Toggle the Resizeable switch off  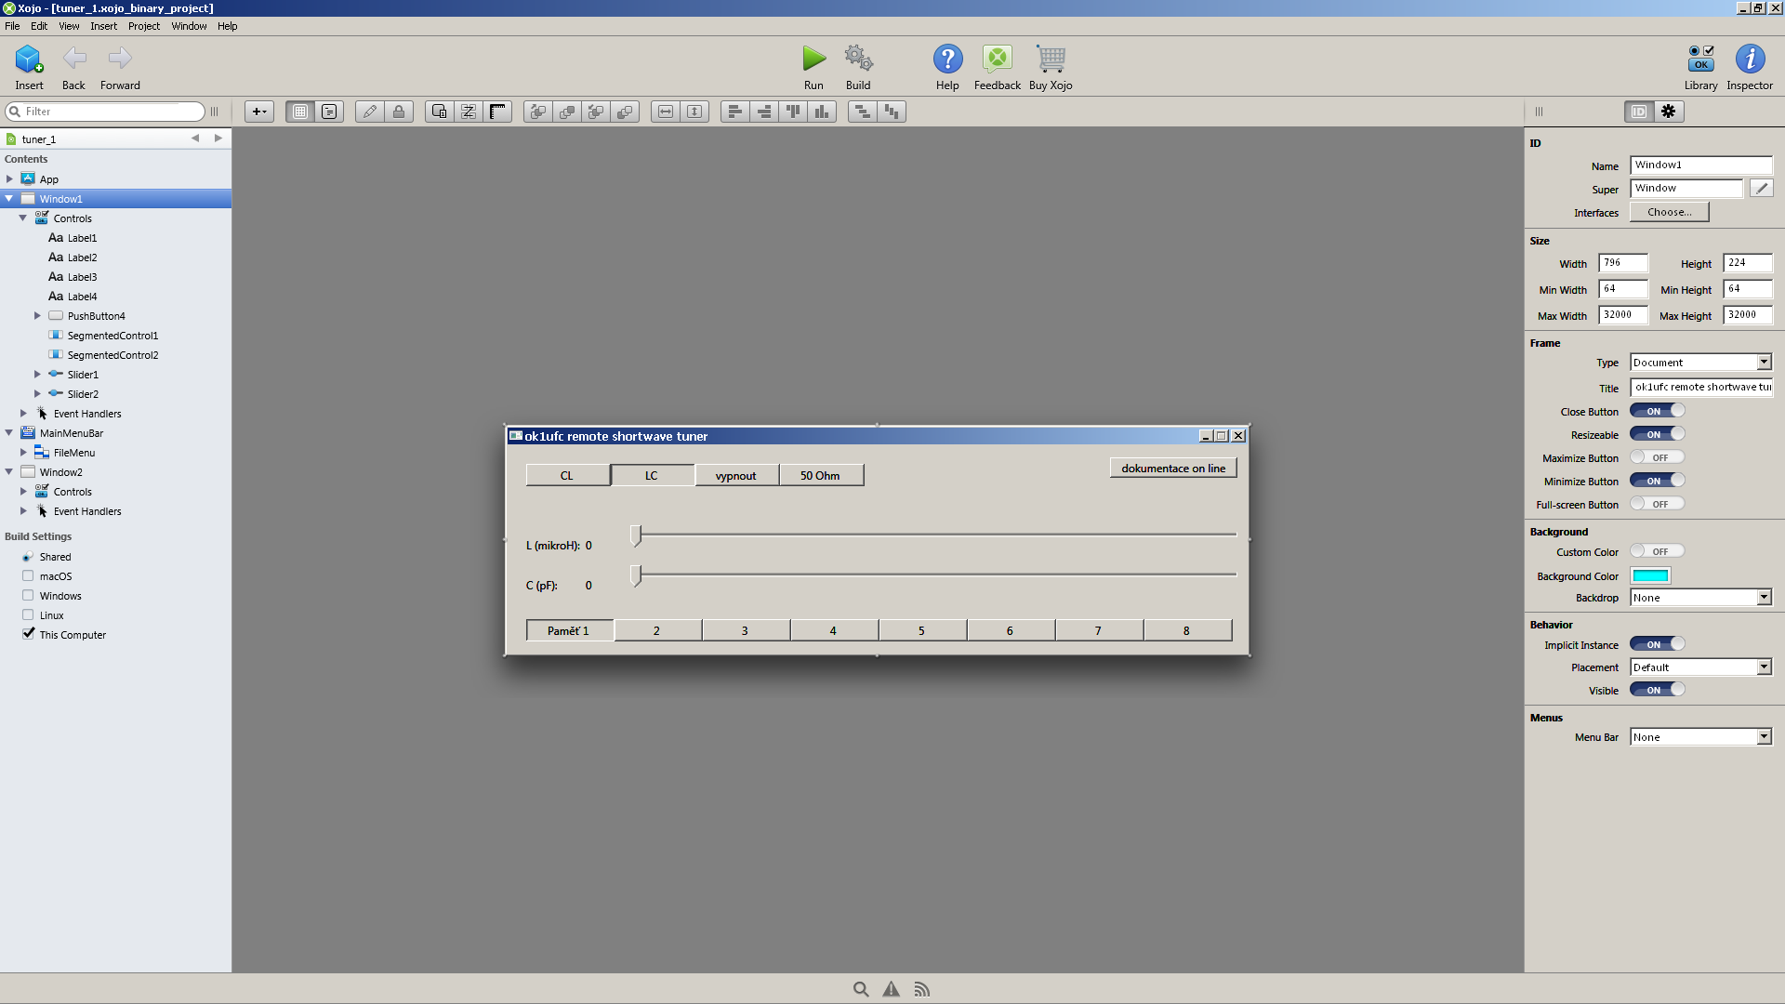click(1657, 434)
